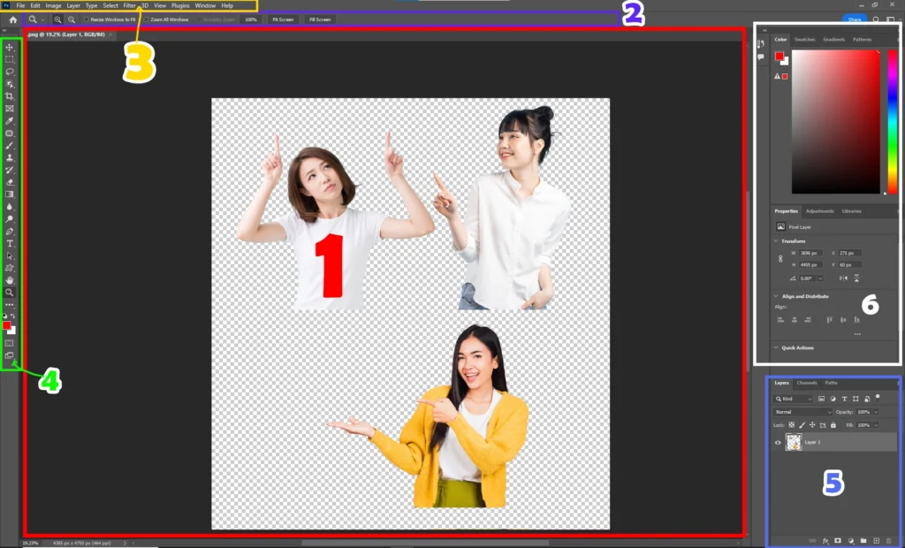Select the Move tool
The width and height of the screenshot is (905, 548).
9,48
